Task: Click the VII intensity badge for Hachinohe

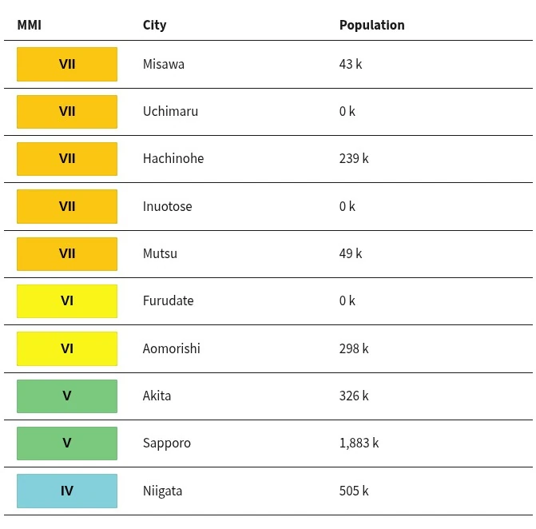Action: coord(67,159)
